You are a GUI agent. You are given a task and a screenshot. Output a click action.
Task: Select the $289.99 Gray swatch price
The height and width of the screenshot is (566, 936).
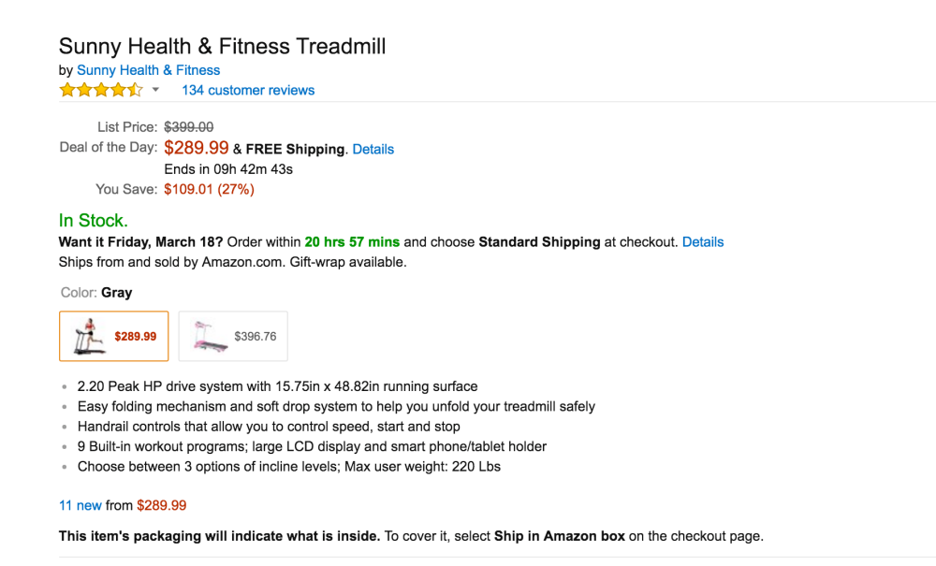pyautogui.click(x=136, y=337)
